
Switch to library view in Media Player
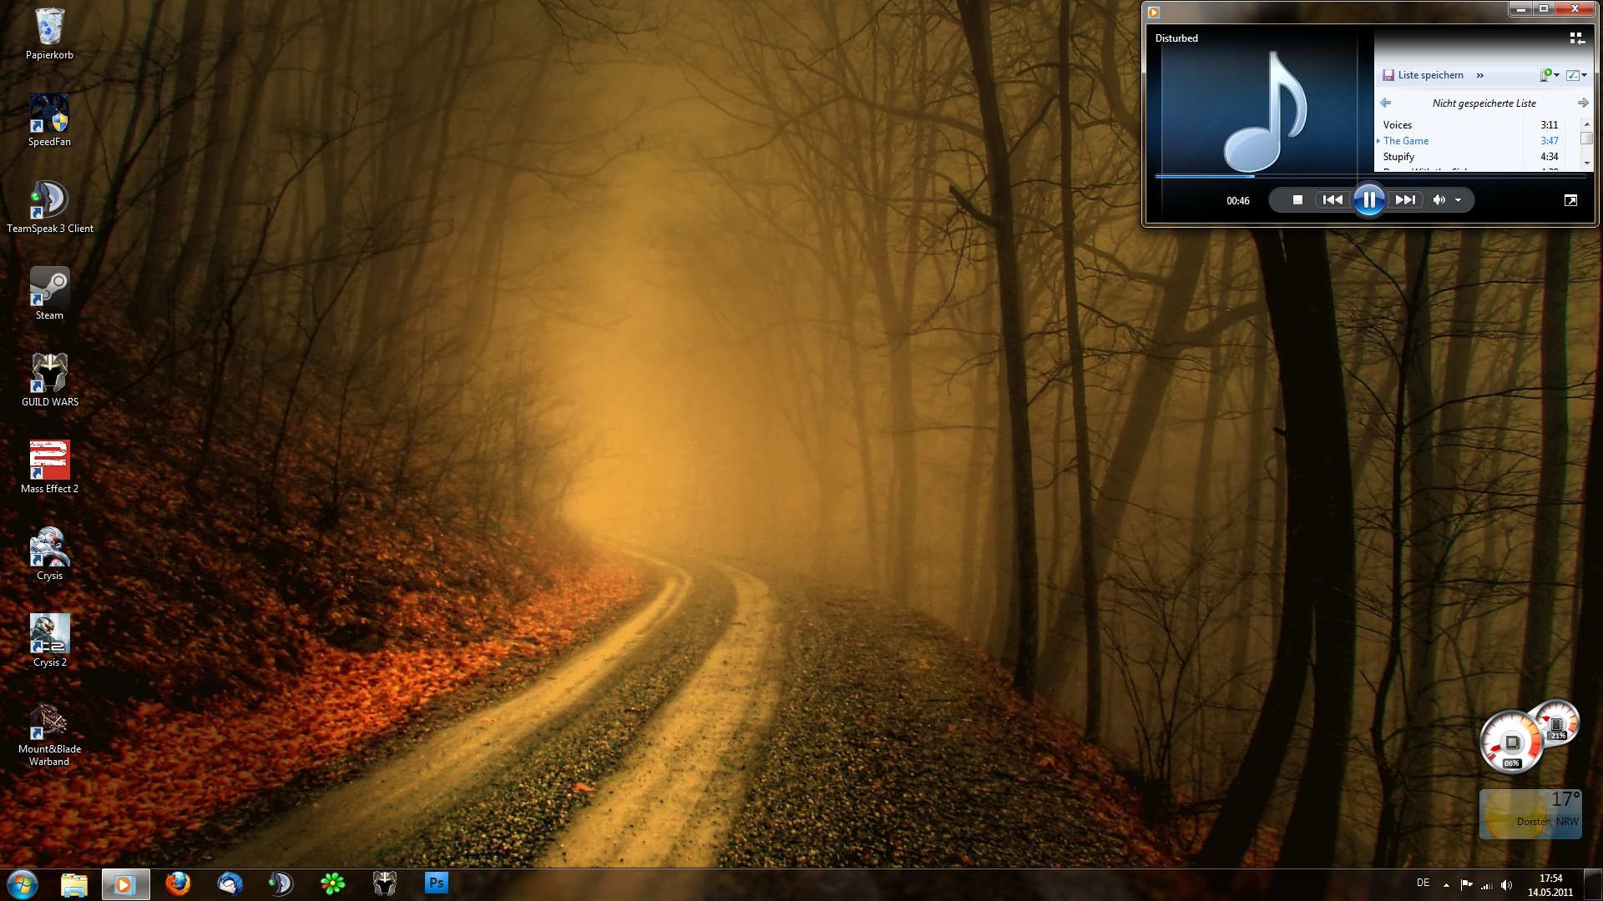tap(1576, 38)
